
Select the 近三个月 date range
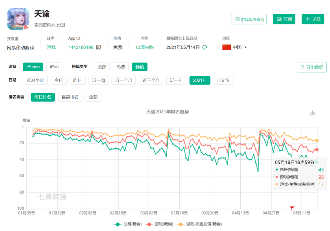[x=151, y=80]
